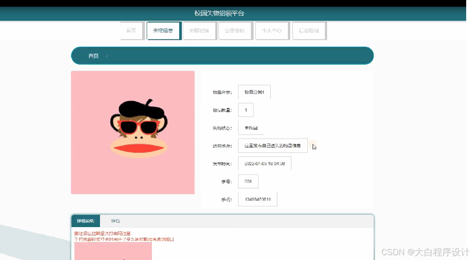This screenshot has height=260, width=471.
Task: Click the 发布时间 field label
Action: 222,164
